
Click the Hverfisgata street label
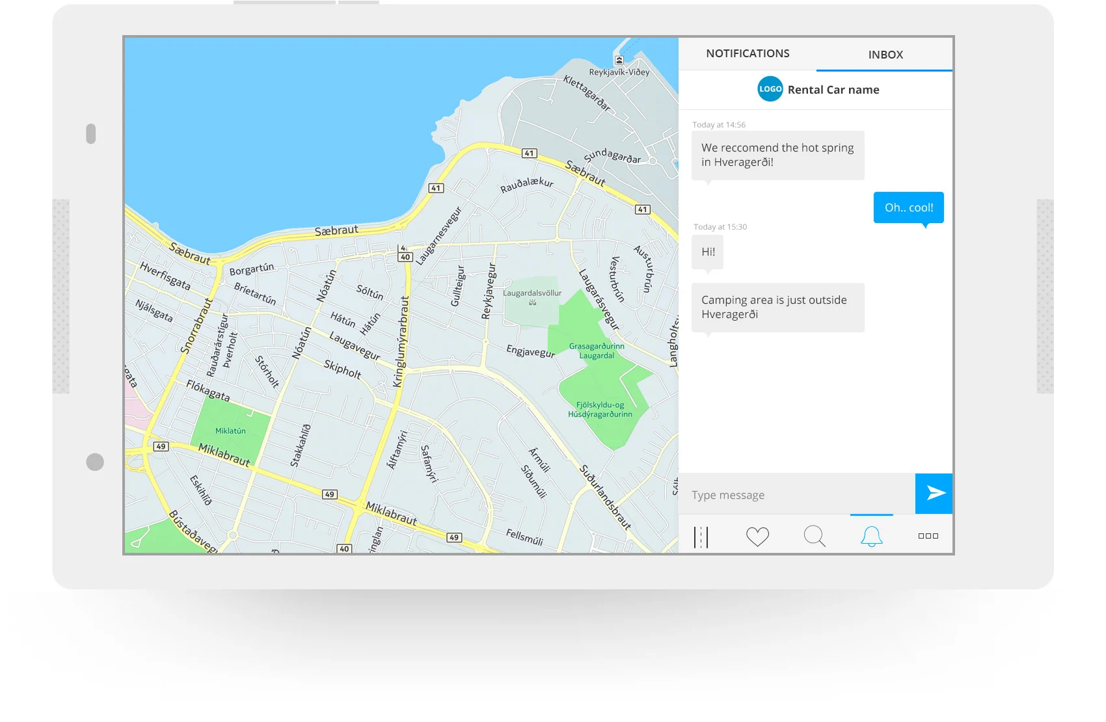coord(165,276)
